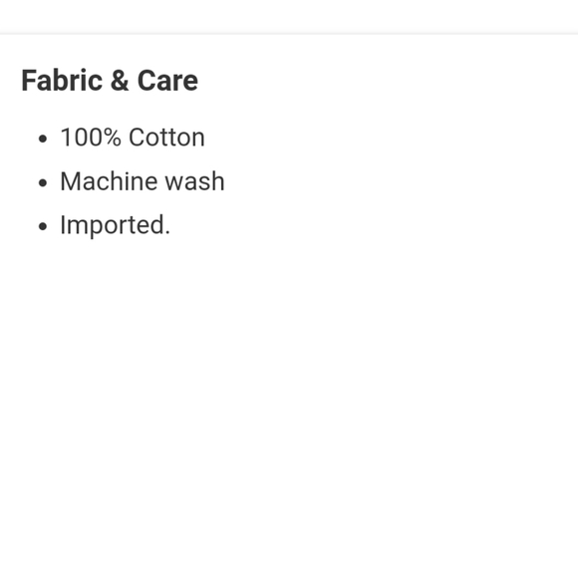Screen dimensions: 578x577
Task: Click the Fabric & Care heading
Action: (x=110, y=81)
